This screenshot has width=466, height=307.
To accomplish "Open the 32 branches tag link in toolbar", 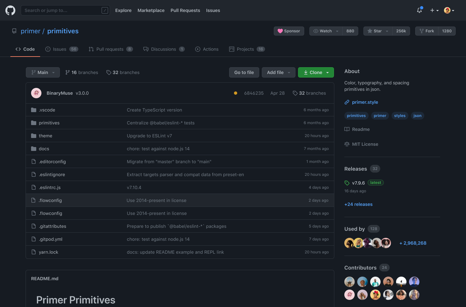I will (123, 72).
